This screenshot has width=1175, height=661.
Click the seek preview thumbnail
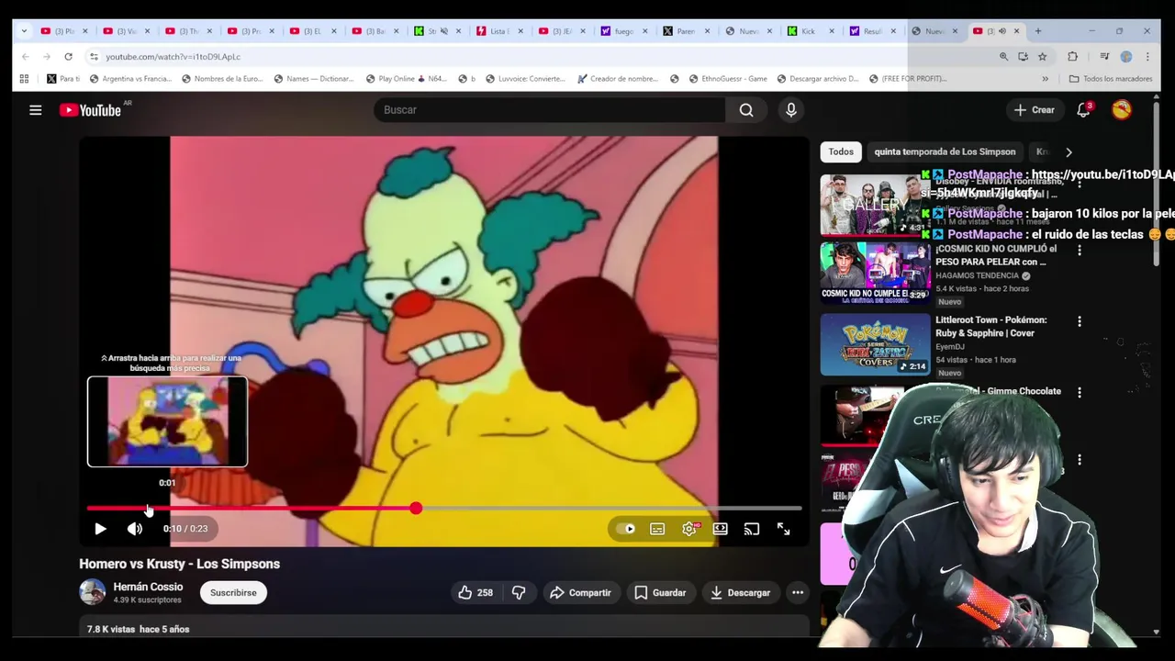167,422
